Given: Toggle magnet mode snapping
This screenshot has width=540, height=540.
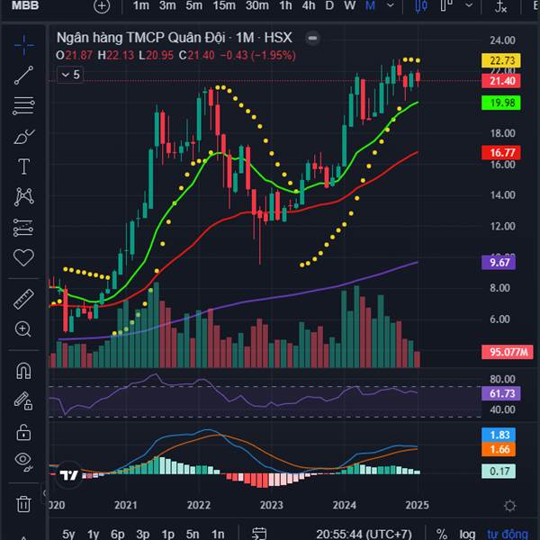Looking at the screenshot, I should [23, 371].
